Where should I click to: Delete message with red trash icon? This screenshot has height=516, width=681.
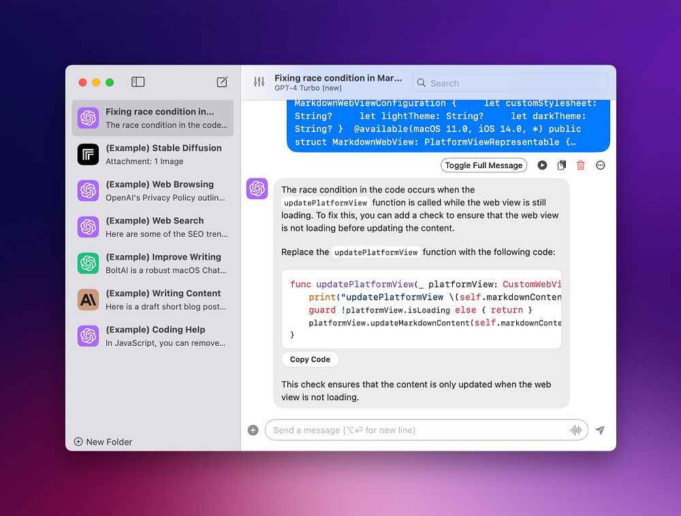(x=581, y=165)
